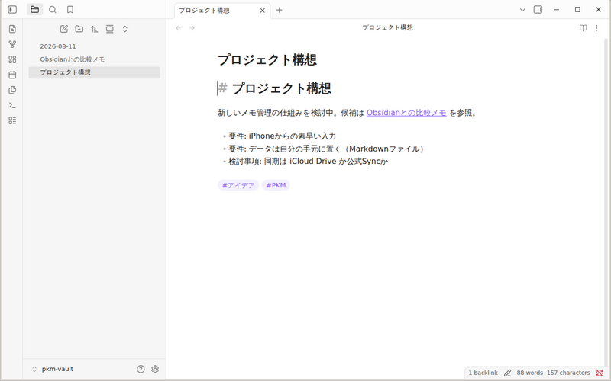Open today's daily note calendar icon

coord(12,75)
